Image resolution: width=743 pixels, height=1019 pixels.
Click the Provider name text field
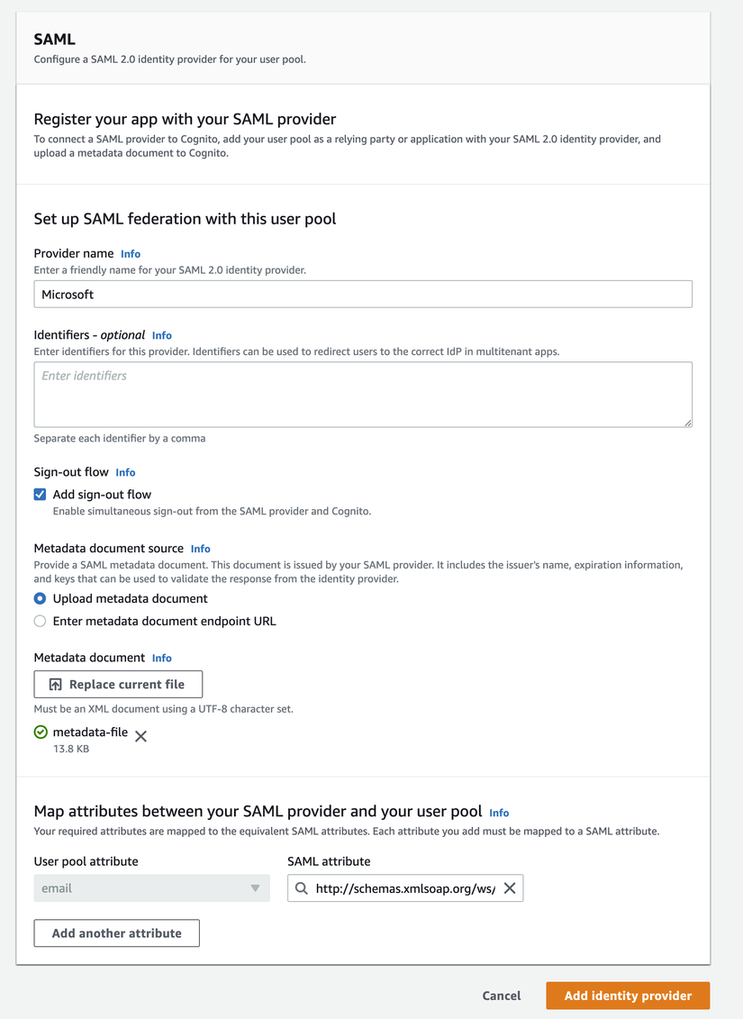coord(363,295)
